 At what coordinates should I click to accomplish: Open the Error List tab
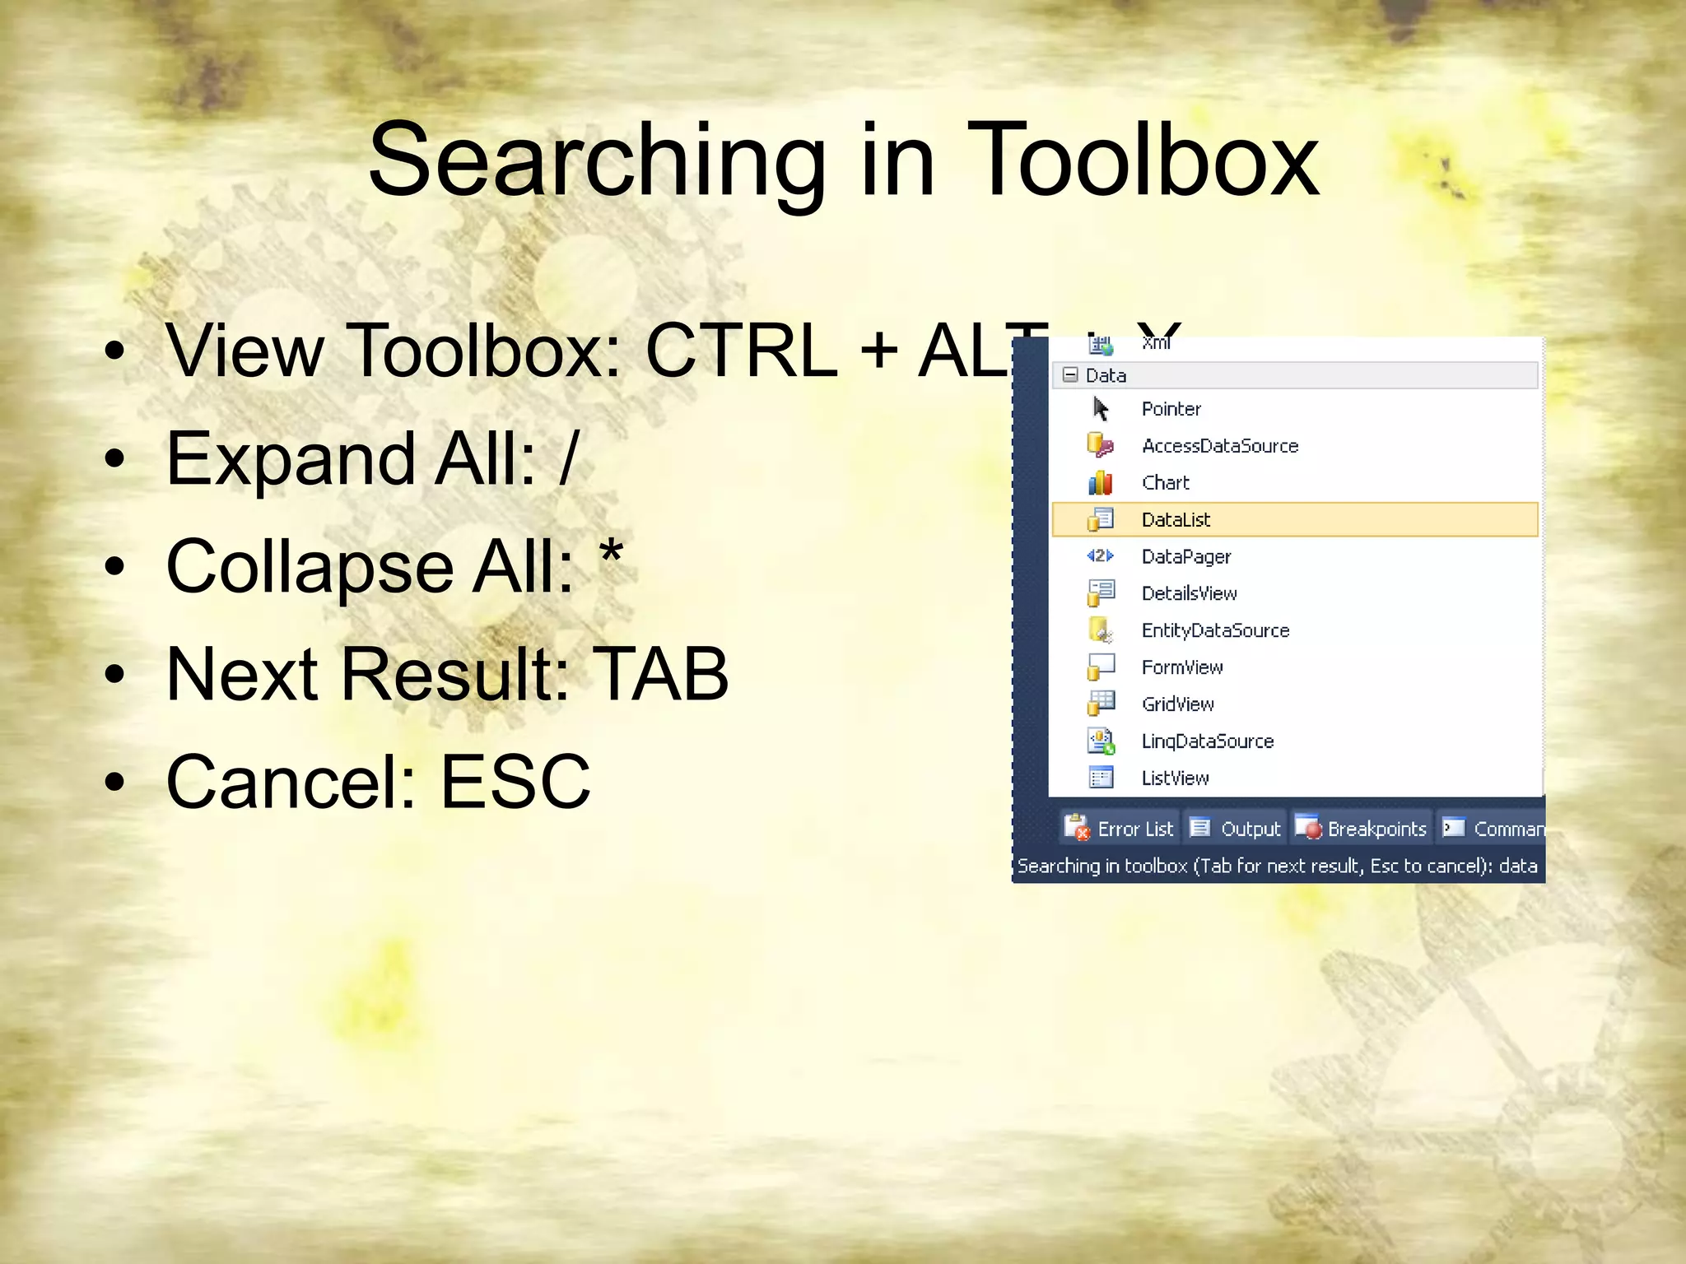pos(1119,828)
